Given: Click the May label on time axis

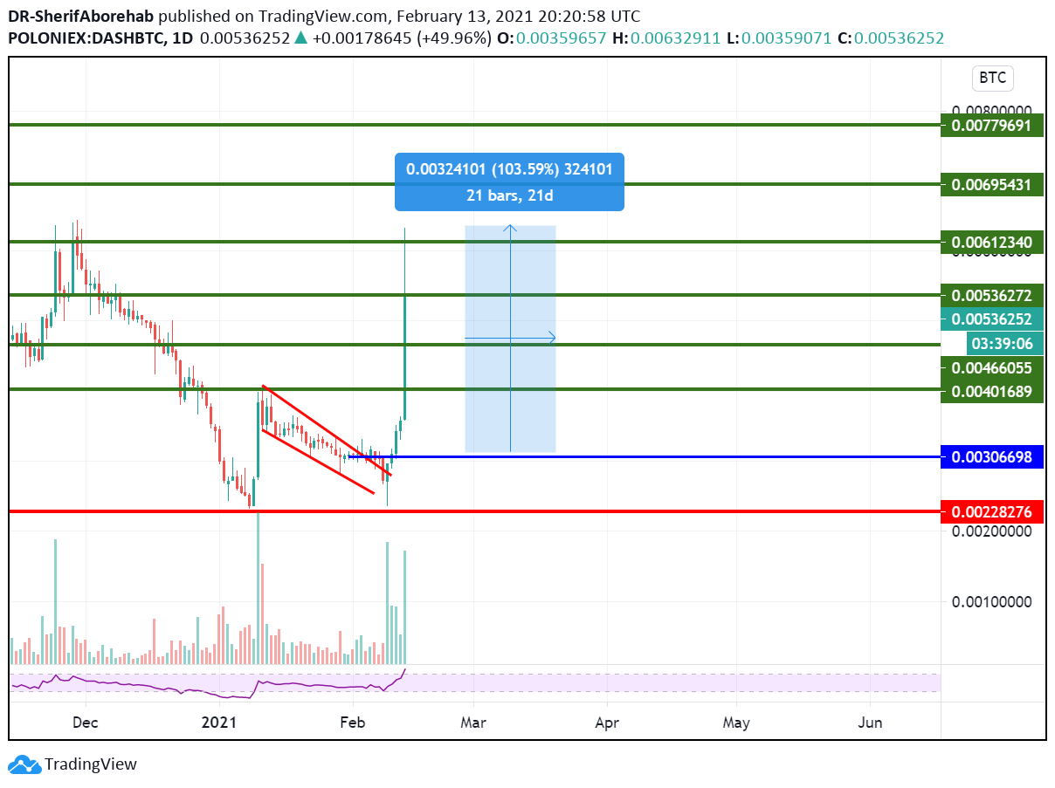Looking at the screenshot, I should (735, 723).
